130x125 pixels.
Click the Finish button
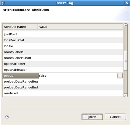tap(92, 117)
